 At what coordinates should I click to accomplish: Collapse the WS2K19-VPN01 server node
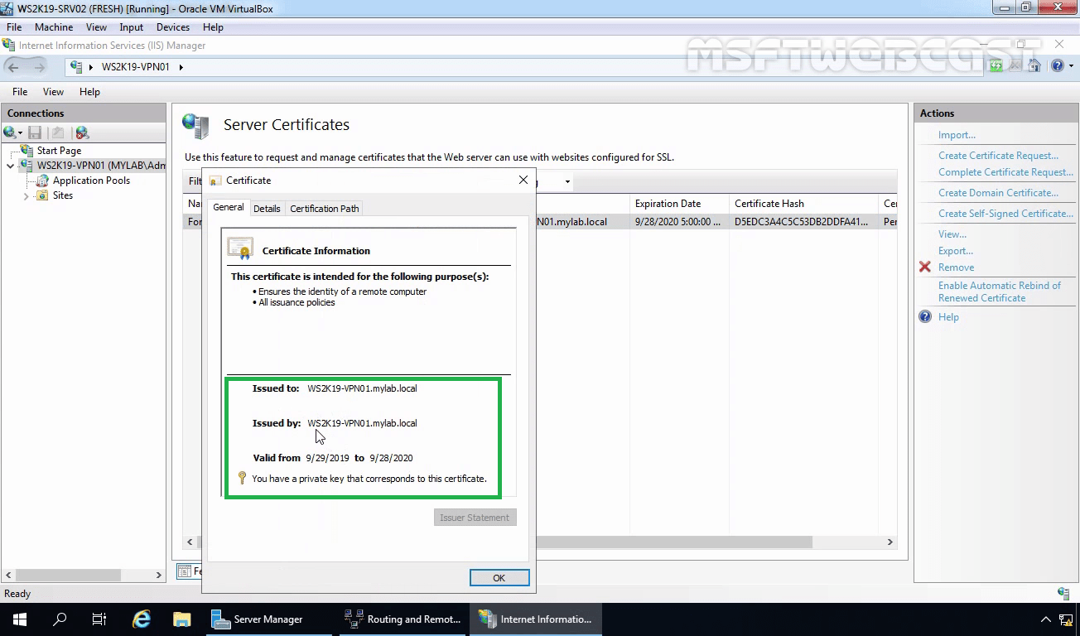10,166
